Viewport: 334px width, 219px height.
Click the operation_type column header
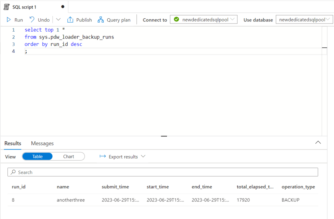tap(298, 187)
